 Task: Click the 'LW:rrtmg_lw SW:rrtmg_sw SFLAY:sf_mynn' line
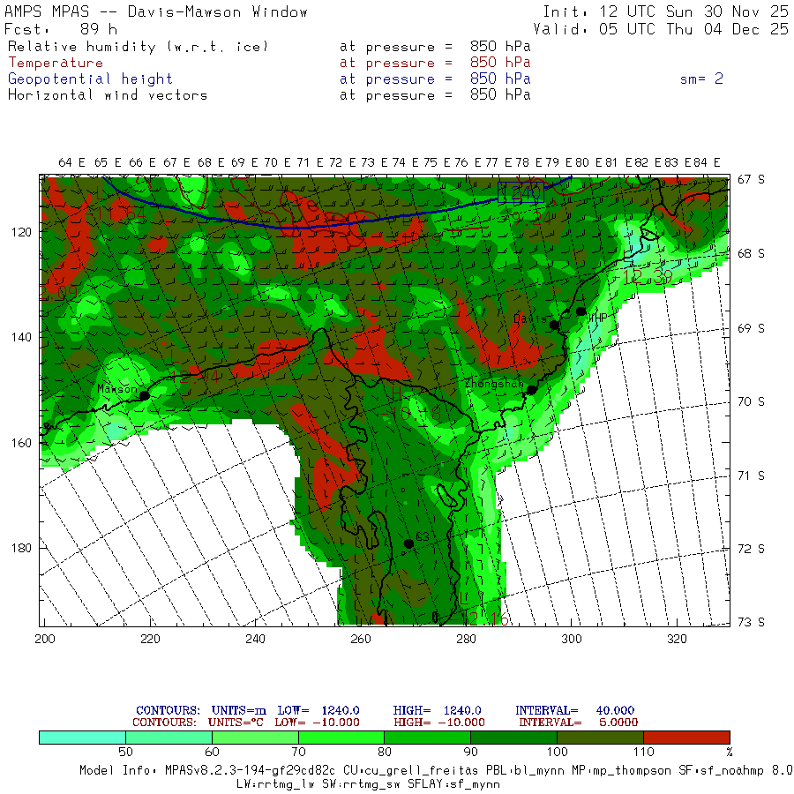368,784
